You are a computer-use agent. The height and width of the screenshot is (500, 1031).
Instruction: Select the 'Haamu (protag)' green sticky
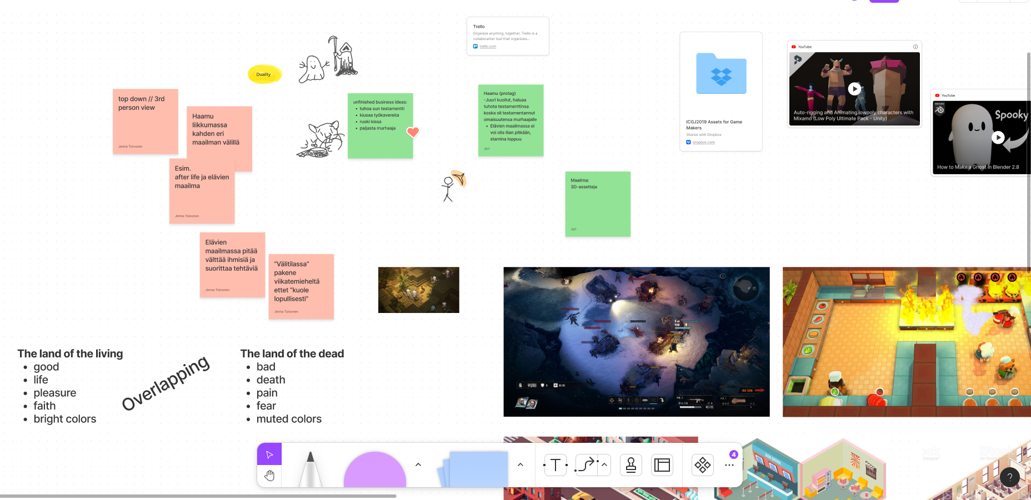511,120
